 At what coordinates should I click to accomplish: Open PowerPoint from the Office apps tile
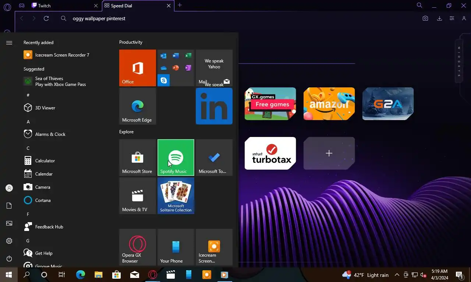click(x=176, y=68)
